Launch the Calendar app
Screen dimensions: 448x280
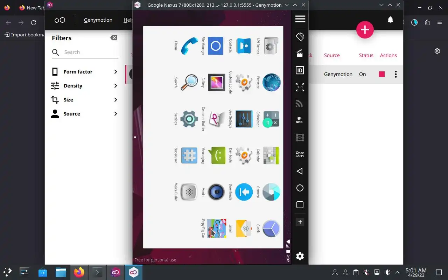click(271, 155)
